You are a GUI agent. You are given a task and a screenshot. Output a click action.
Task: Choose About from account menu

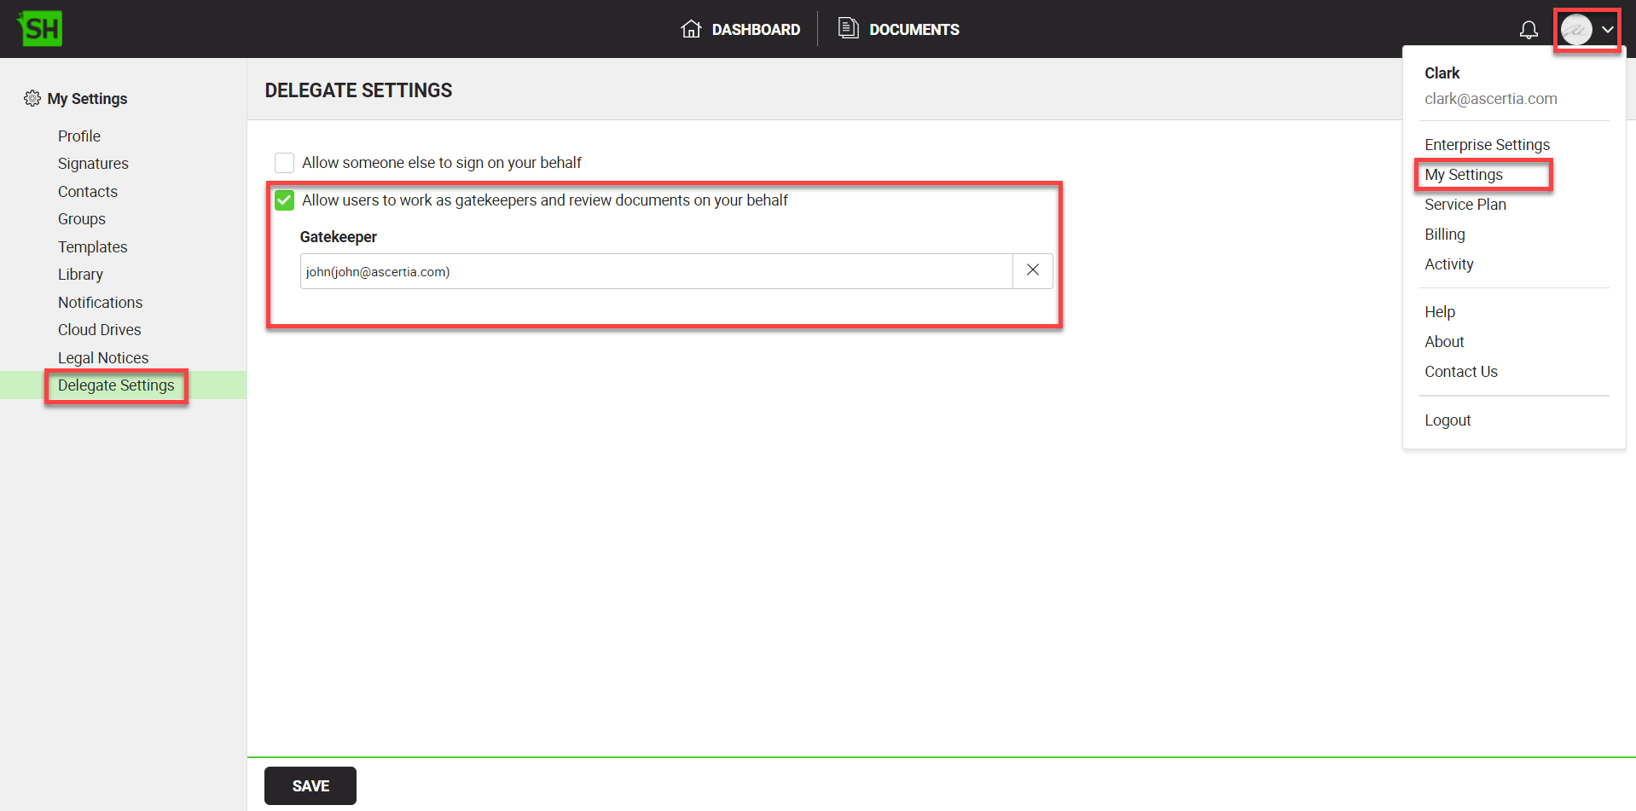coord(1444,342)
